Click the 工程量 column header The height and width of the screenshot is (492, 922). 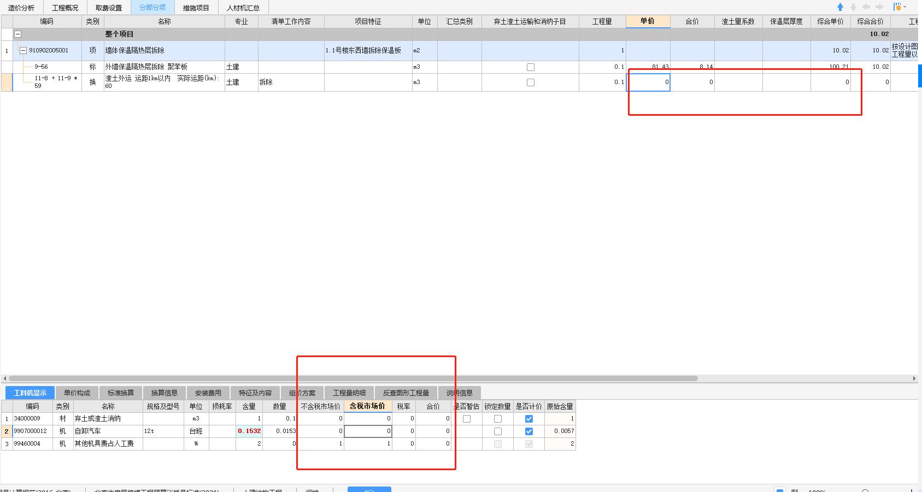point(602,21)
